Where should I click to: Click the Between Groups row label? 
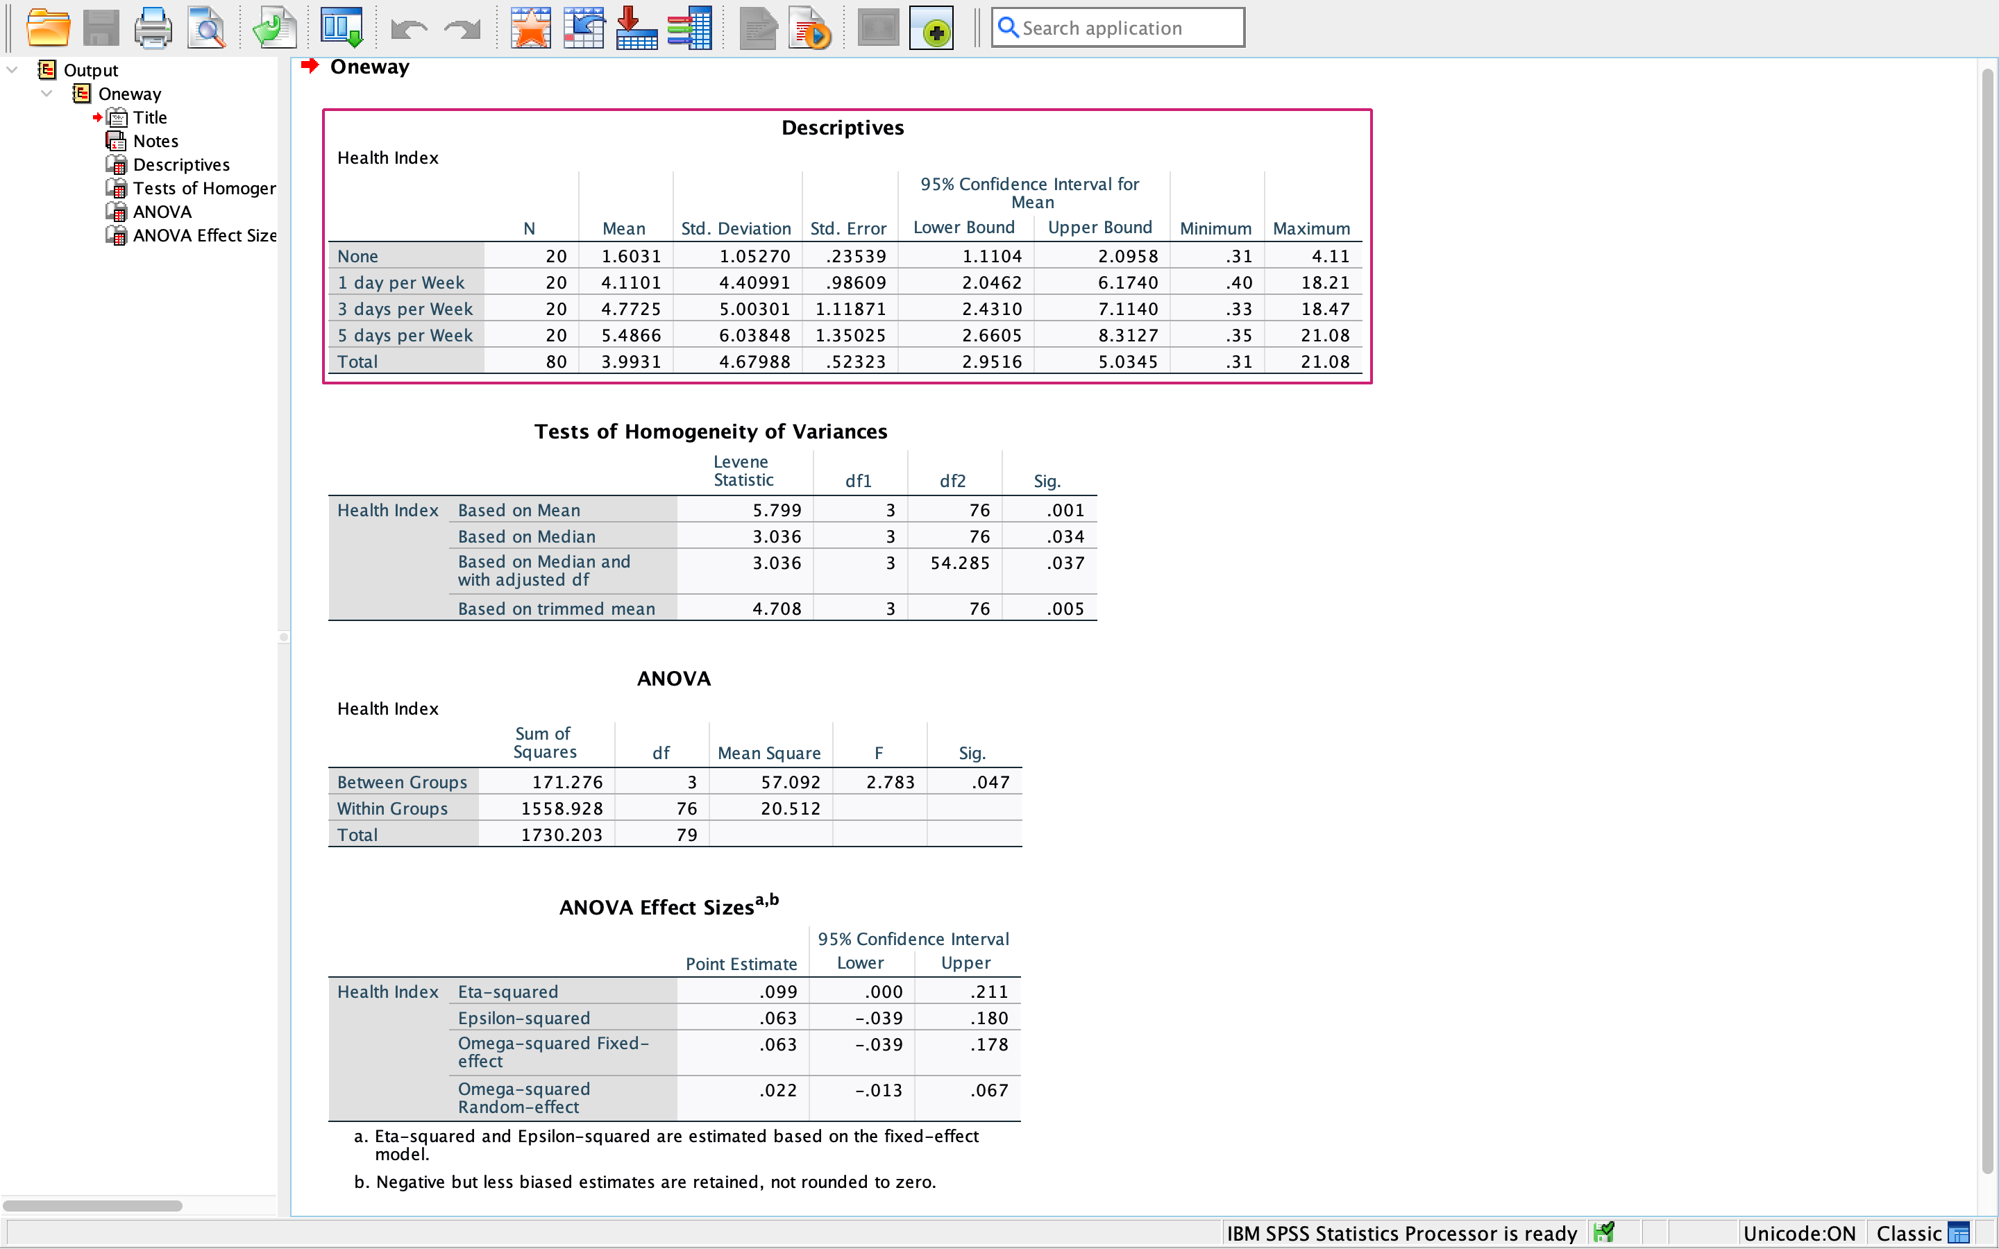click(403, 781)
